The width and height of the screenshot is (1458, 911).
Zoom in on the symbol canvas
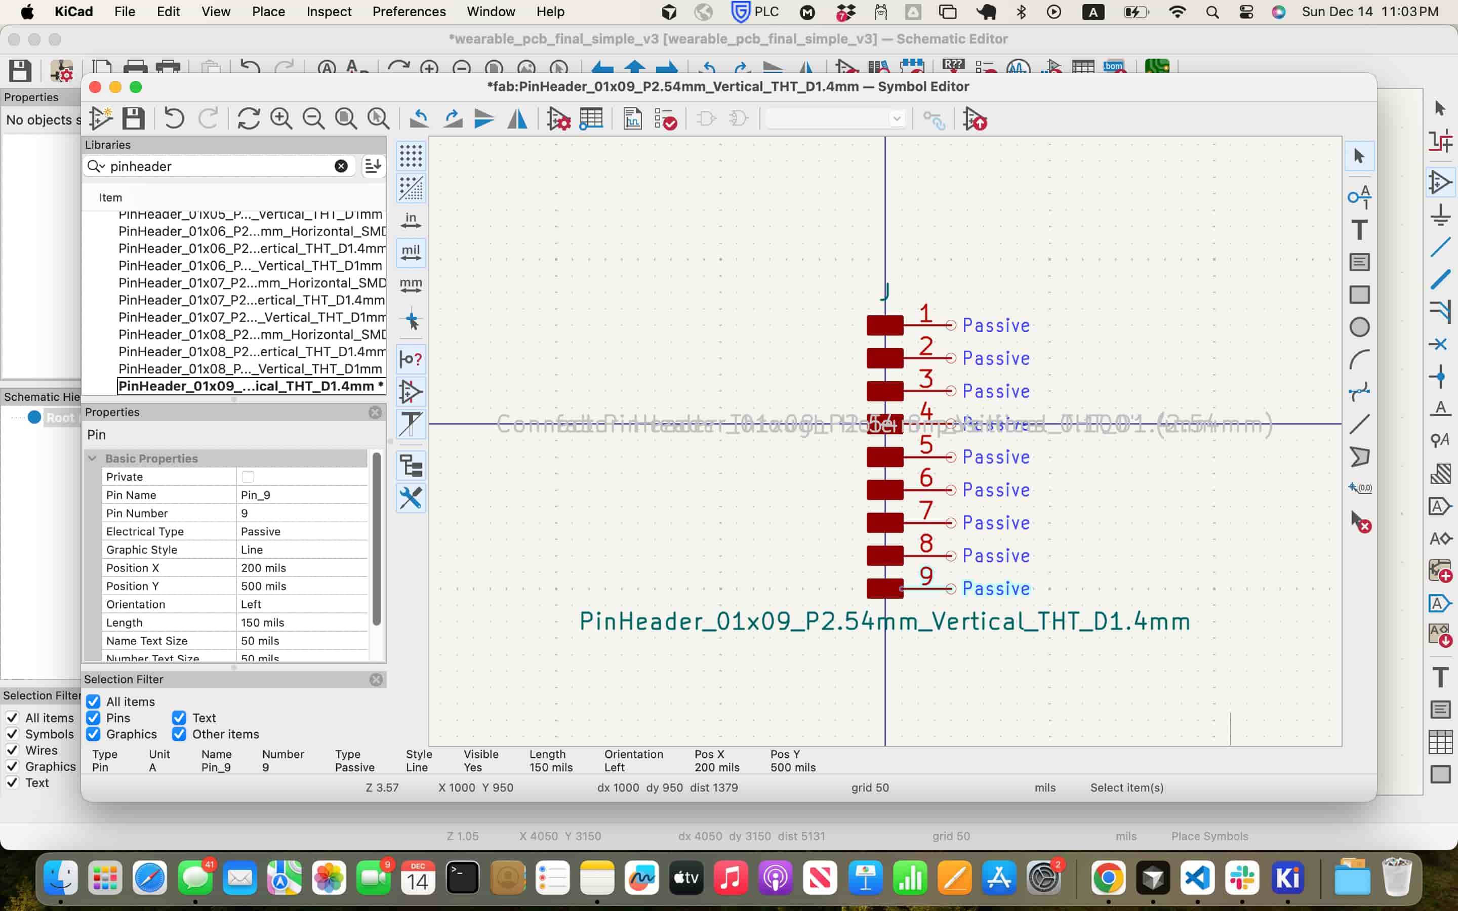[x=281, y=119]
